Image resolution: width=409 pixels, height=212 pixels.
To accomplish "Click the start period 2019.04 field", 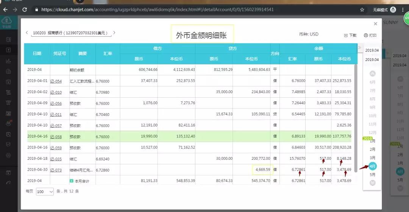I will click(x=372, y=50).
